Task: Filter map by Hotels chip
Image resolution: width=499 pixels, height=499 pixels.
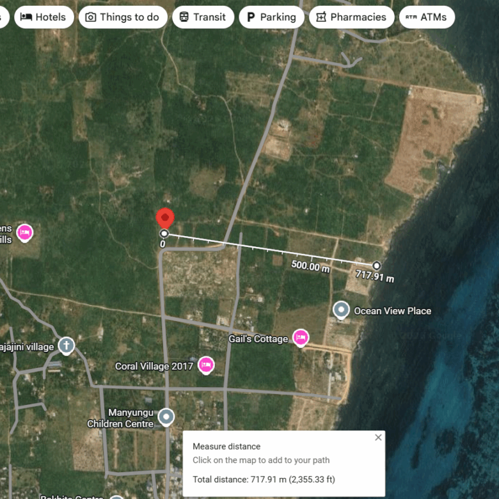Action: (44, 17)
